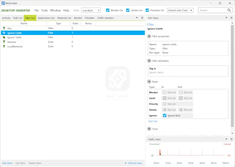Sort by the Notes column header
Image resolution: width=235 pixels, height=167 pixels.
tap(89, 23)
